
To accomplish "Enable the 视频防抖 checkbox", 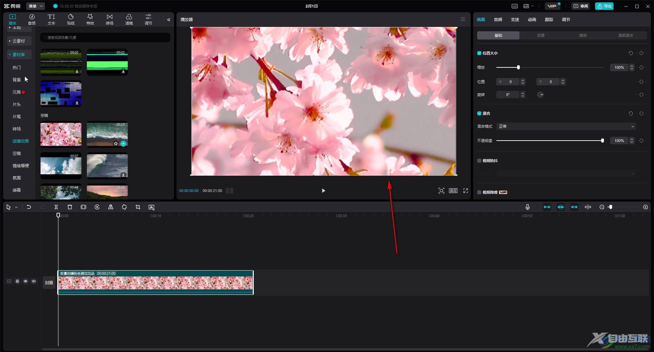I will tap(479, 161).
